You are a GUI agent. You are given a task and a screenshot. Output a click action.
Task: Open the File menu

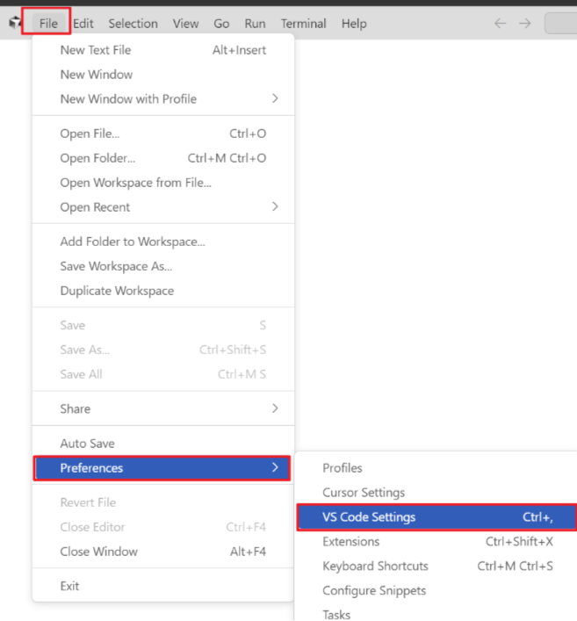click(48, 24)
